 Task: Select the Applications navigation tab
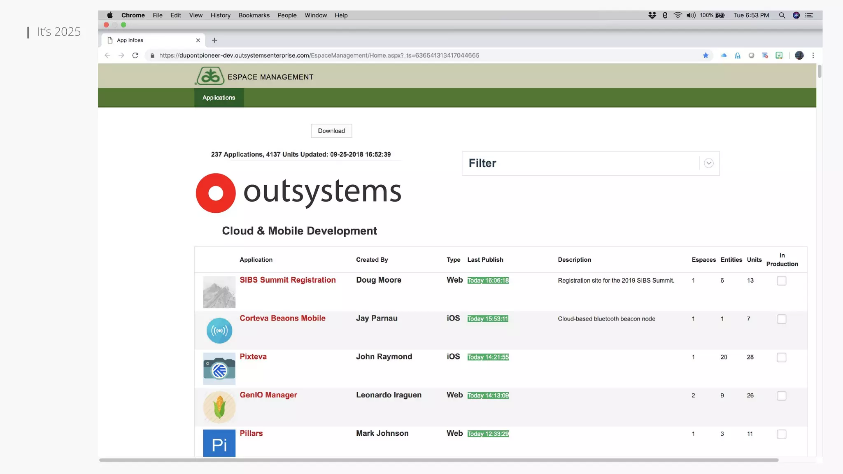[x=219, y=98]
